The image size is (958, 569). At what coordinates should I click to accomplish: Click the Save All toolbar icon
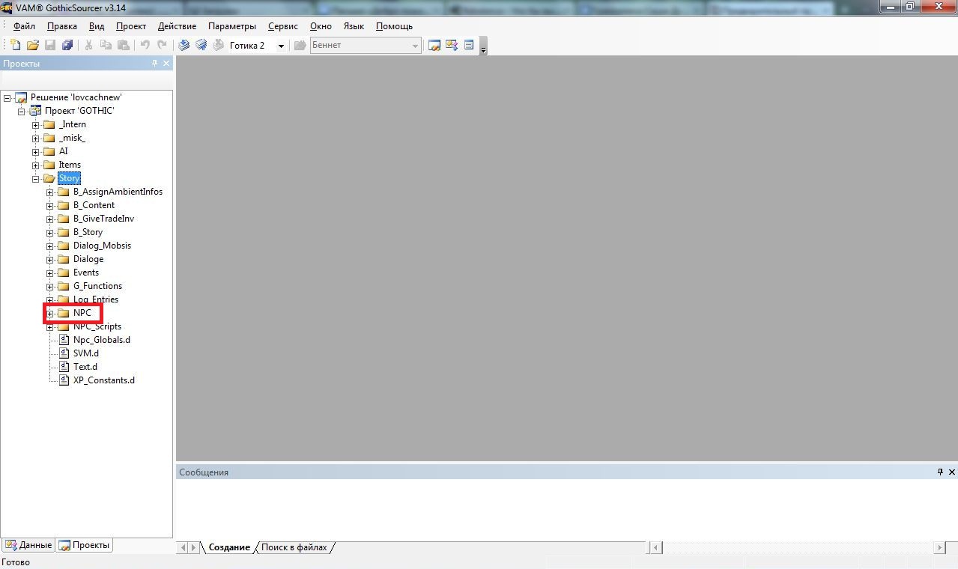(x=67, y=46)
